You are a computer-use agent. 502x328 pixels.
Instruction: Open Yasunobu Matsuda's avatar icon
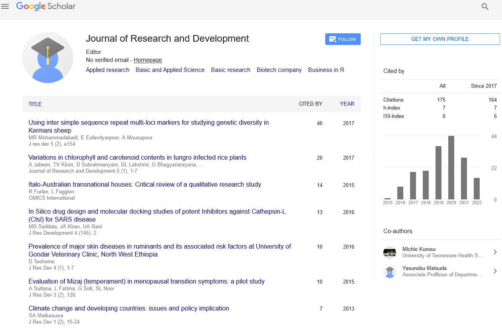pyautogui.click(x=389, y=272)
